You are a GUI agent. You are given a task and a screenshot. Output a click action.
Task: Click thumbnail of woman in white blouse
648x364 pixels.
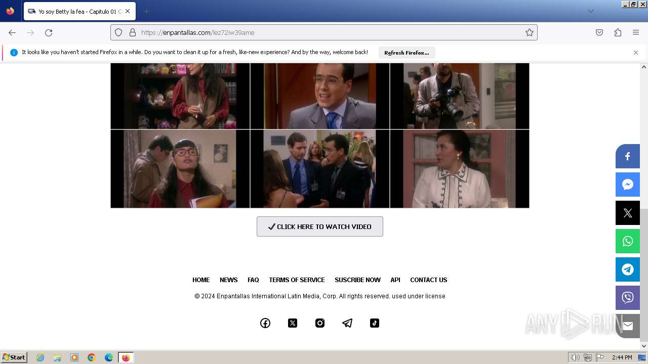pyautogui.click(x=460, y=169)
